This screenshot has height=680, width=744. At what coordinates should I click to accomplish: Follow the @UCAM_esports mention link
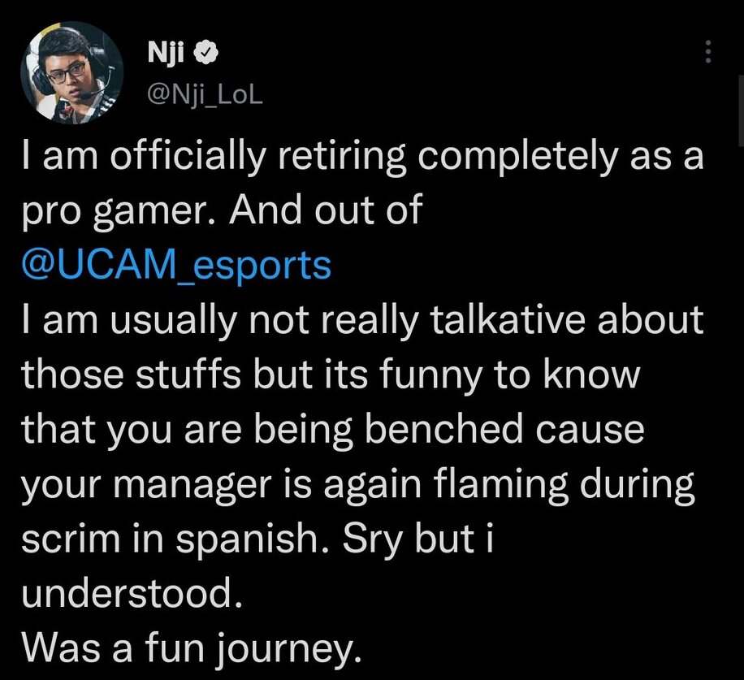[x=176, y=266]
